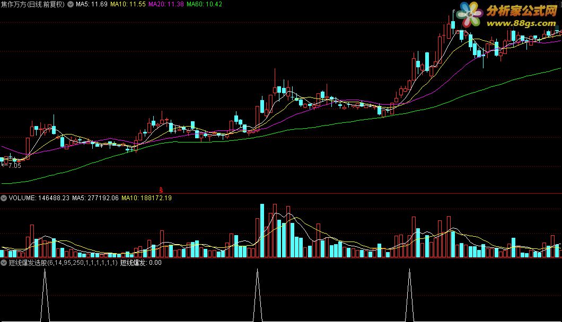
Task: Expand the VOLUME panel dropdown arrow
Action: coord(4,198)
